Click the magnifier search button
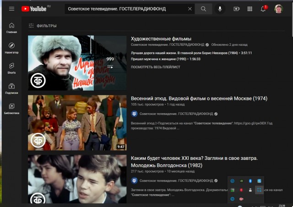The width and height of the screenshot is (293, 207). coord(203,9)
